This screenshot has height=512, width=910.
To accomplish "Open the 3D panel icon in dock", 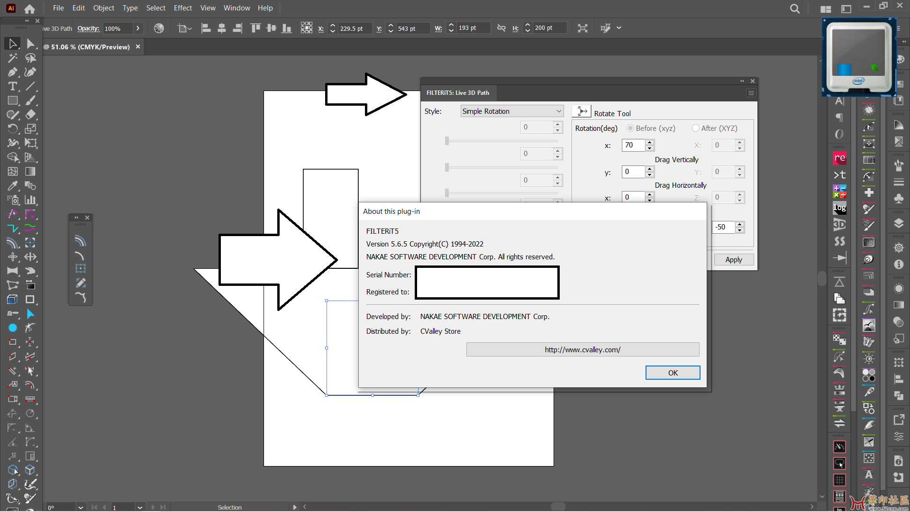I will (x=839, y=225).
